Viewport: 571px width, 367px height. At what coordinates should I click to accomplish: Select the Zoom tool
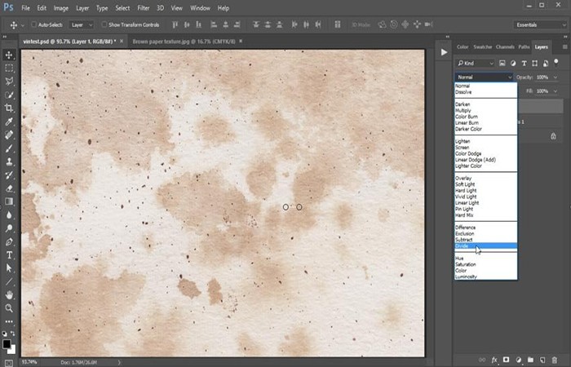(x=9, y=308)
